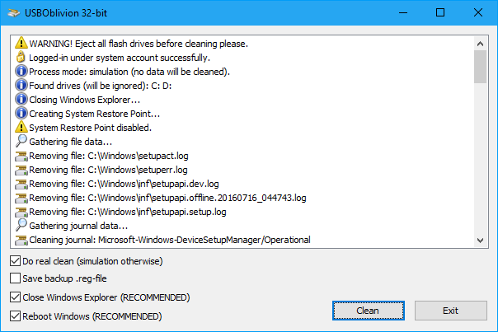Image resolution: width=498 pixels, height=332 pixels.
Task: Click the magnifier icon beside Gathering file data
Action: pos(21,142)
